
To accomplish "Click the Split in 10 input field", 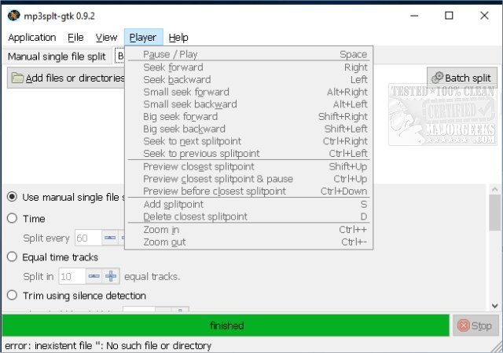I will [x=72, y=276].
